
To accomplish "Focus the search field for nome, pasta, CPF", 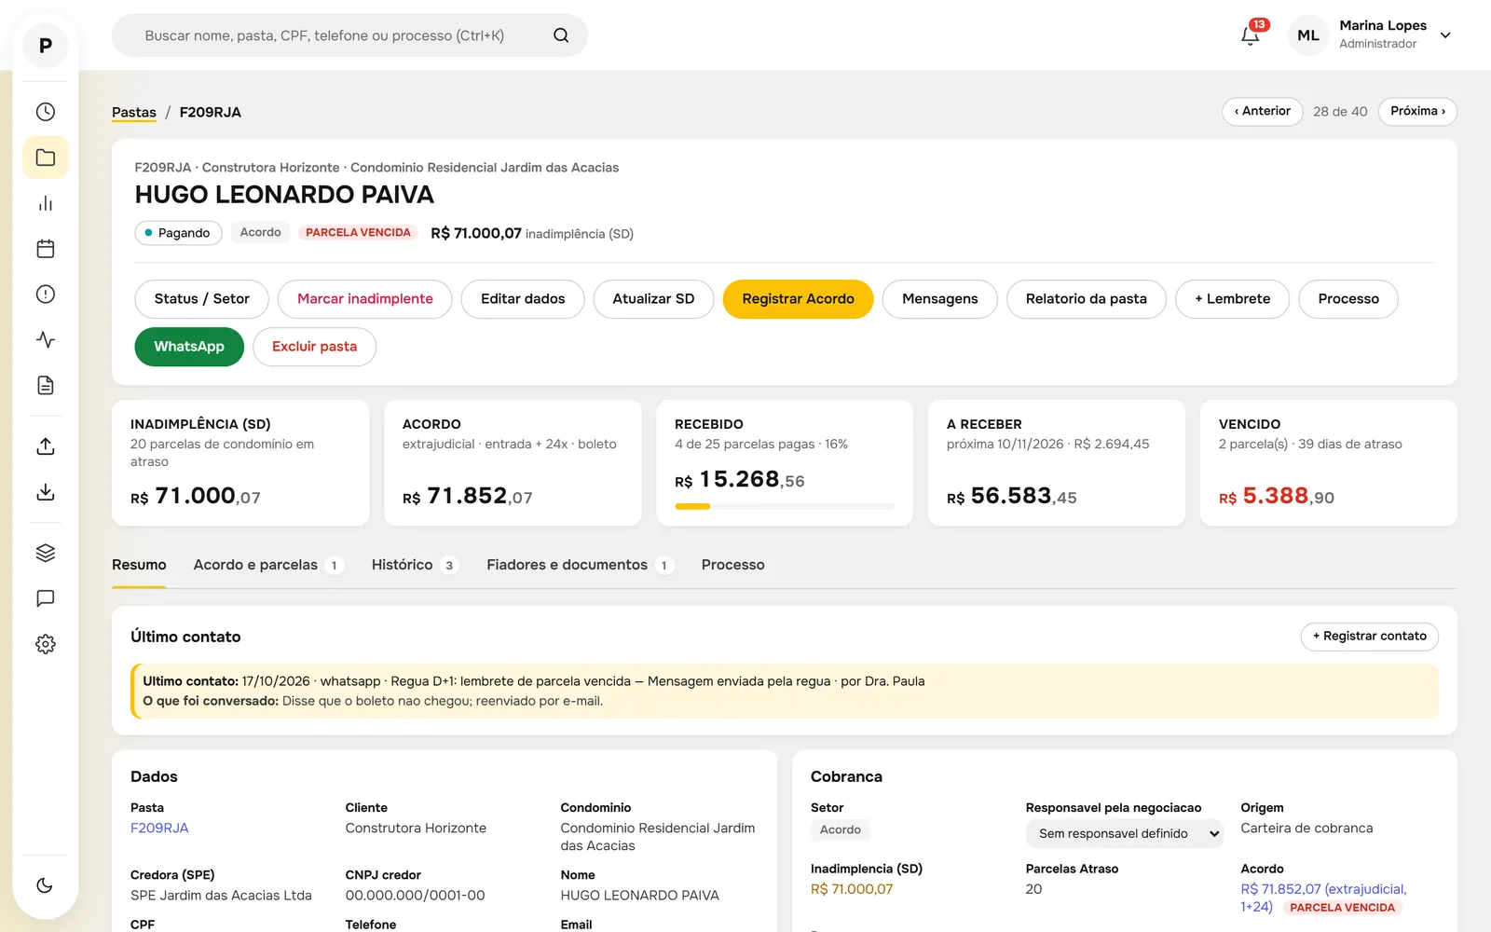I will (349, 35).
